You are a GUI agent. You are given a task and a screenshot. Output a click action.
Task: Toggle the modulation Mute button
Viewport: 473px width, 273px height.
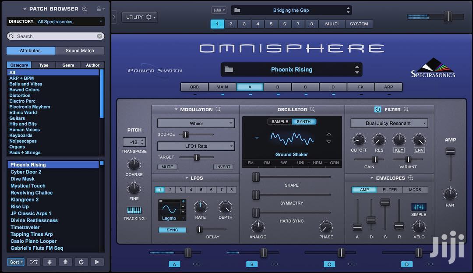pyautogui.click(x=167, y=167)
